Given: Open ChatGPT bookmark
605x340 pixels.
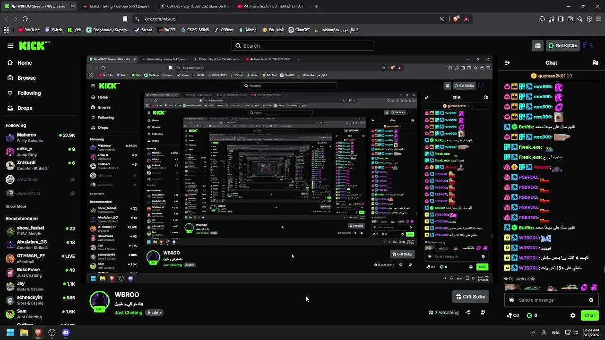Looking at the screenshot, I should [299, 30].
